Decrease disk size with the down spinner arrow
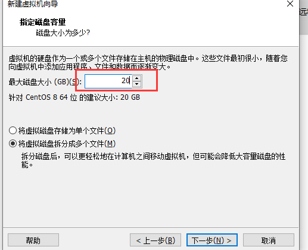Screen dimensions: 308x250 pos(136,84)
